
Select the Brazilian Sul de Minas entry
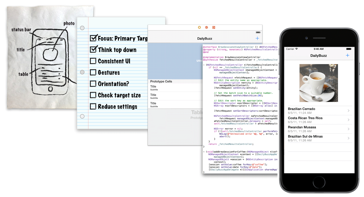coord(320,138)
